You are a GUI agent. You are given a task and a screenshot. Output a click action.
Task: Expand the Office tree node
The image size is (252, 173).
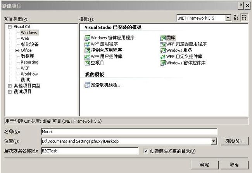click(17, 50)
